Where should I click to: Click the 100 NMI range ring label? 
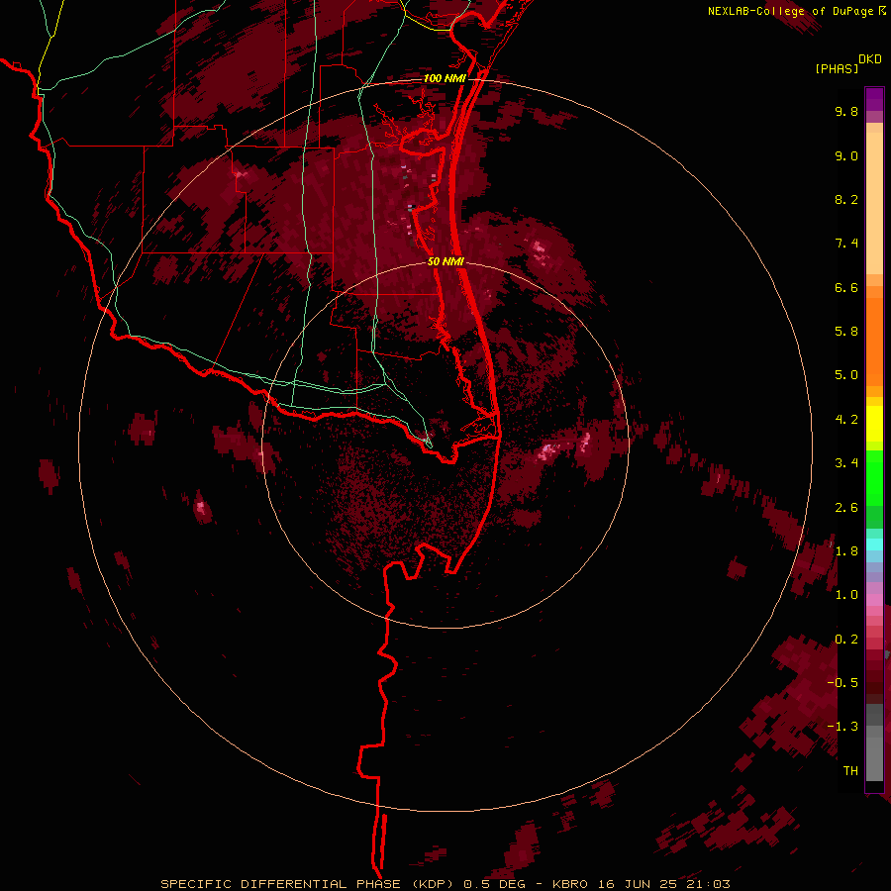coord(445,78)
